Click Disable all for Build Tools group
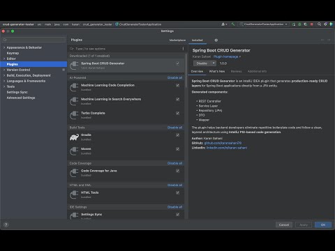 point(174,128)
